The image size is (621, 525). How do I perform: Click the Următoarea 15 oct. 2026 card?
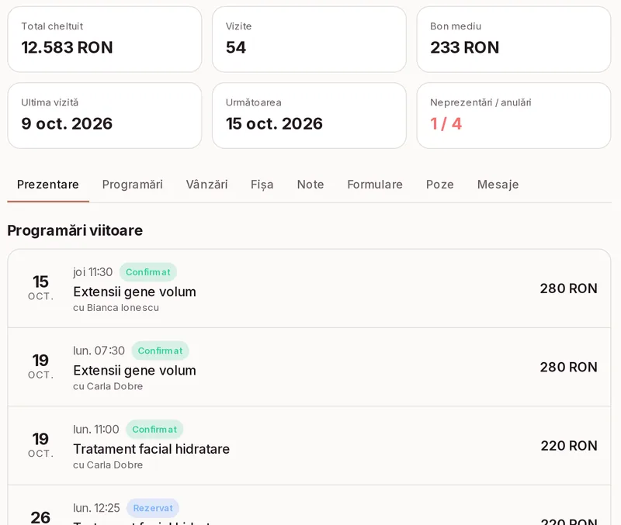pos(309,116)
